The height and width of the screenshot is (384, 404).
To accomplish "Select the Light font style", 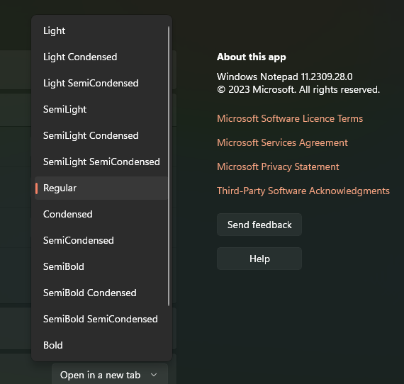I will pos(101,30).
